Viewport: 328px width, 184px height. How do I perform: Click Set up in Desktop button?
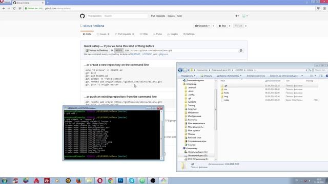click(x=97, y=51)
